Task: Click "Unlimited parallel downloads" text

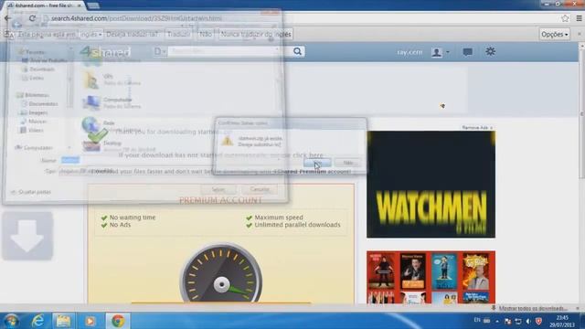Action: [297, 225]
